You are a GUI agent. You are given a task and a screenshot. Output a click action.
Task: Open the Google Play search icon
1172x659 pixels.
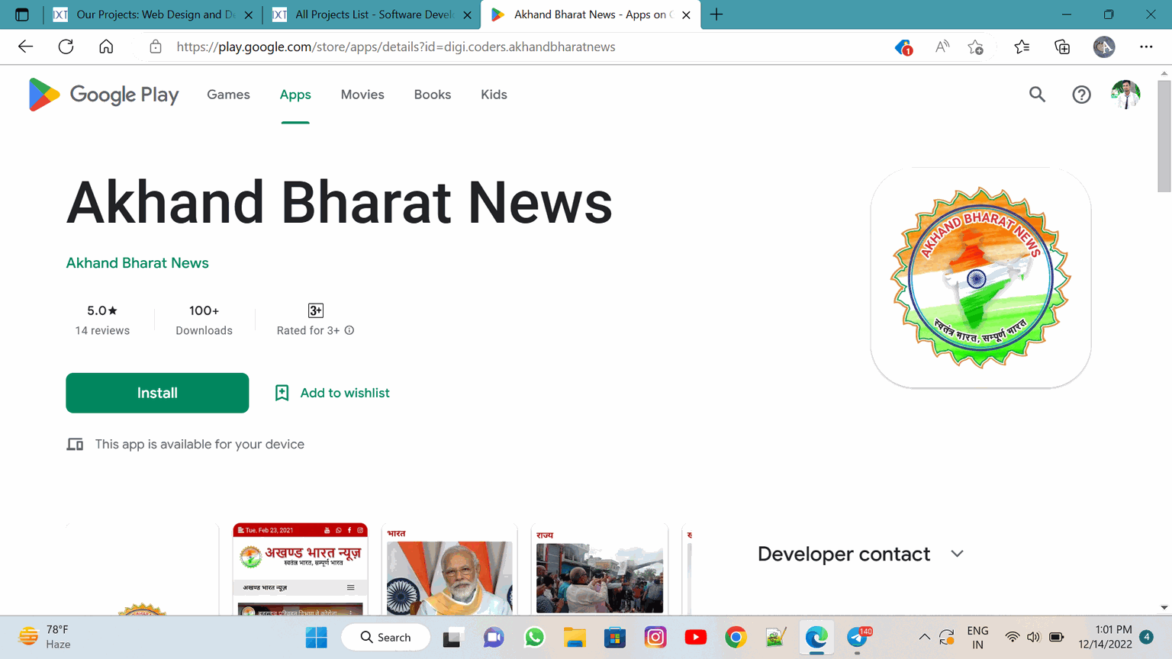pos(1037,95)
